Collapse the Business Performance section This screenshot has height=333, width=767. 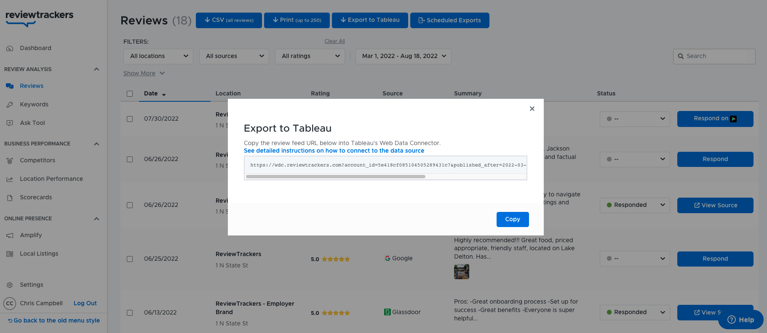(96, 144)
